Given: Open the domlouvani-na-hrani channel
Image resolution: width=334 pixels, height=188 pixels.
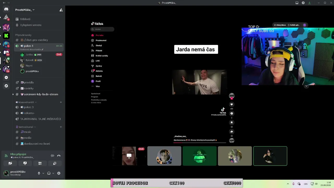Looking at the screenshot, I should coord(39,144).
